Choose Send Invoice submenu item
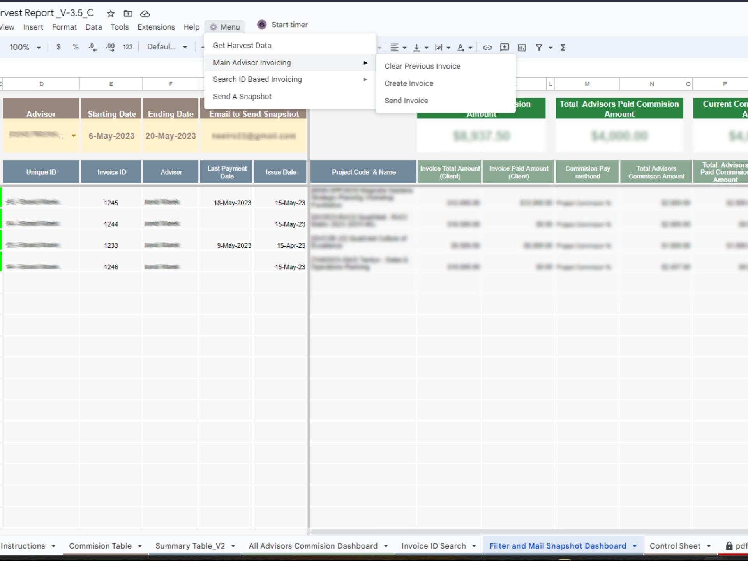Viewport: 748px width, 561px height. click(x=446, y=101)
